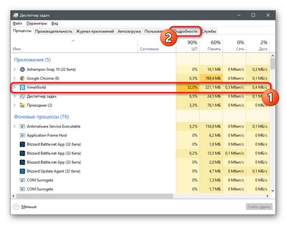Sort by the ЦП column header

[x=188, y=45]
